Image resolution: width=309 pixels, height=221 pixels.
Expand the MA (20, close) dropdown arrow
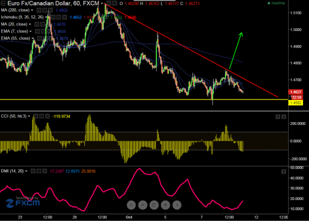[30, 25]
